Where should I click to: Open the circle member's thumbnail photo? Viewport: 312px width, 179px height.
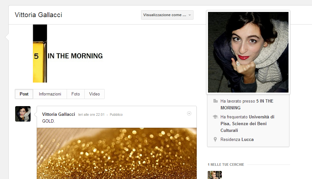point(215,175)
